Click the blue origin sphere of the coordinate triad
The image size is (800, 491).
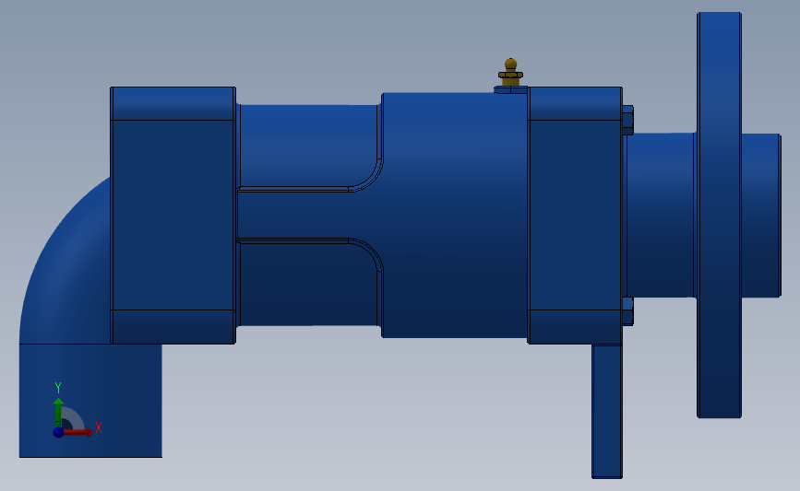[58, 432]
